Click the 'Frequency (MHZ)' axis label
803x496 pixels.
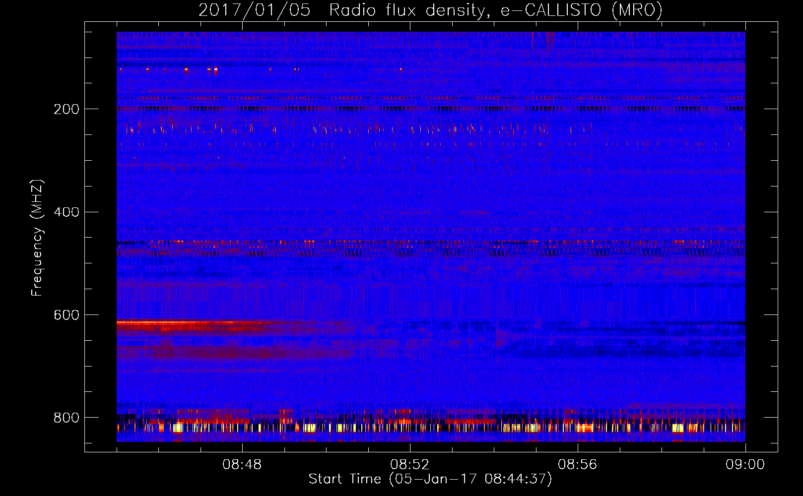(37, 238)
